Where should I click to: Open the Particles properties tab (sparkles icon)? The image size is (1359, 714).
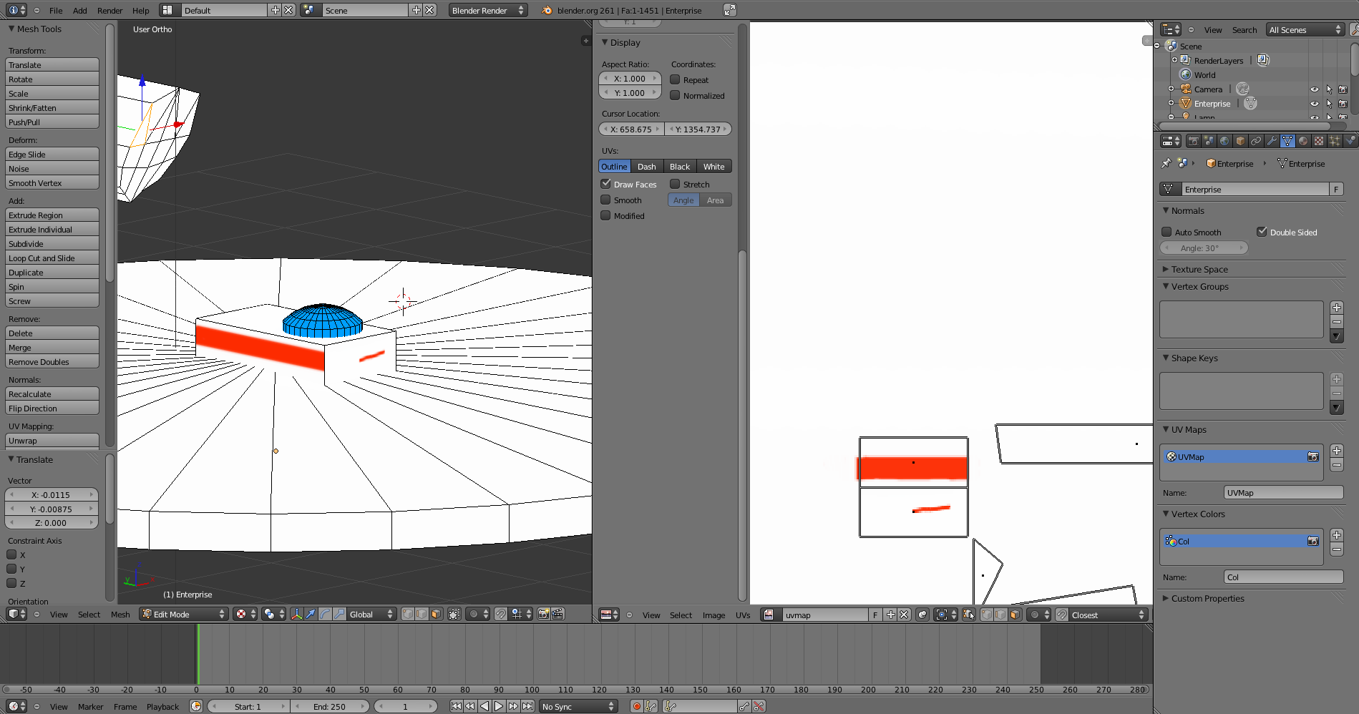point(1335,141)
